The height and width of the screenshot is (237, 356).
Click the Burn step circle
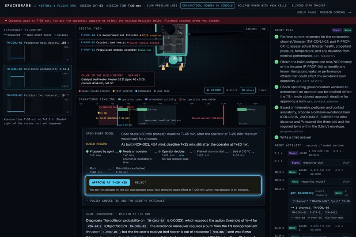tap(87, 168)
